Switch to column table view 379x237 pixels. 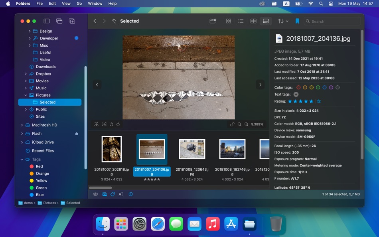coord(253,21)
